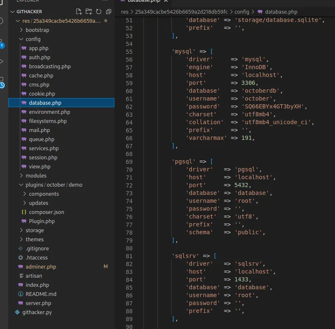This screenshot has height=329, width=335.
Task: Open composer.json in the demo plugin
Action: click(46, 212)
